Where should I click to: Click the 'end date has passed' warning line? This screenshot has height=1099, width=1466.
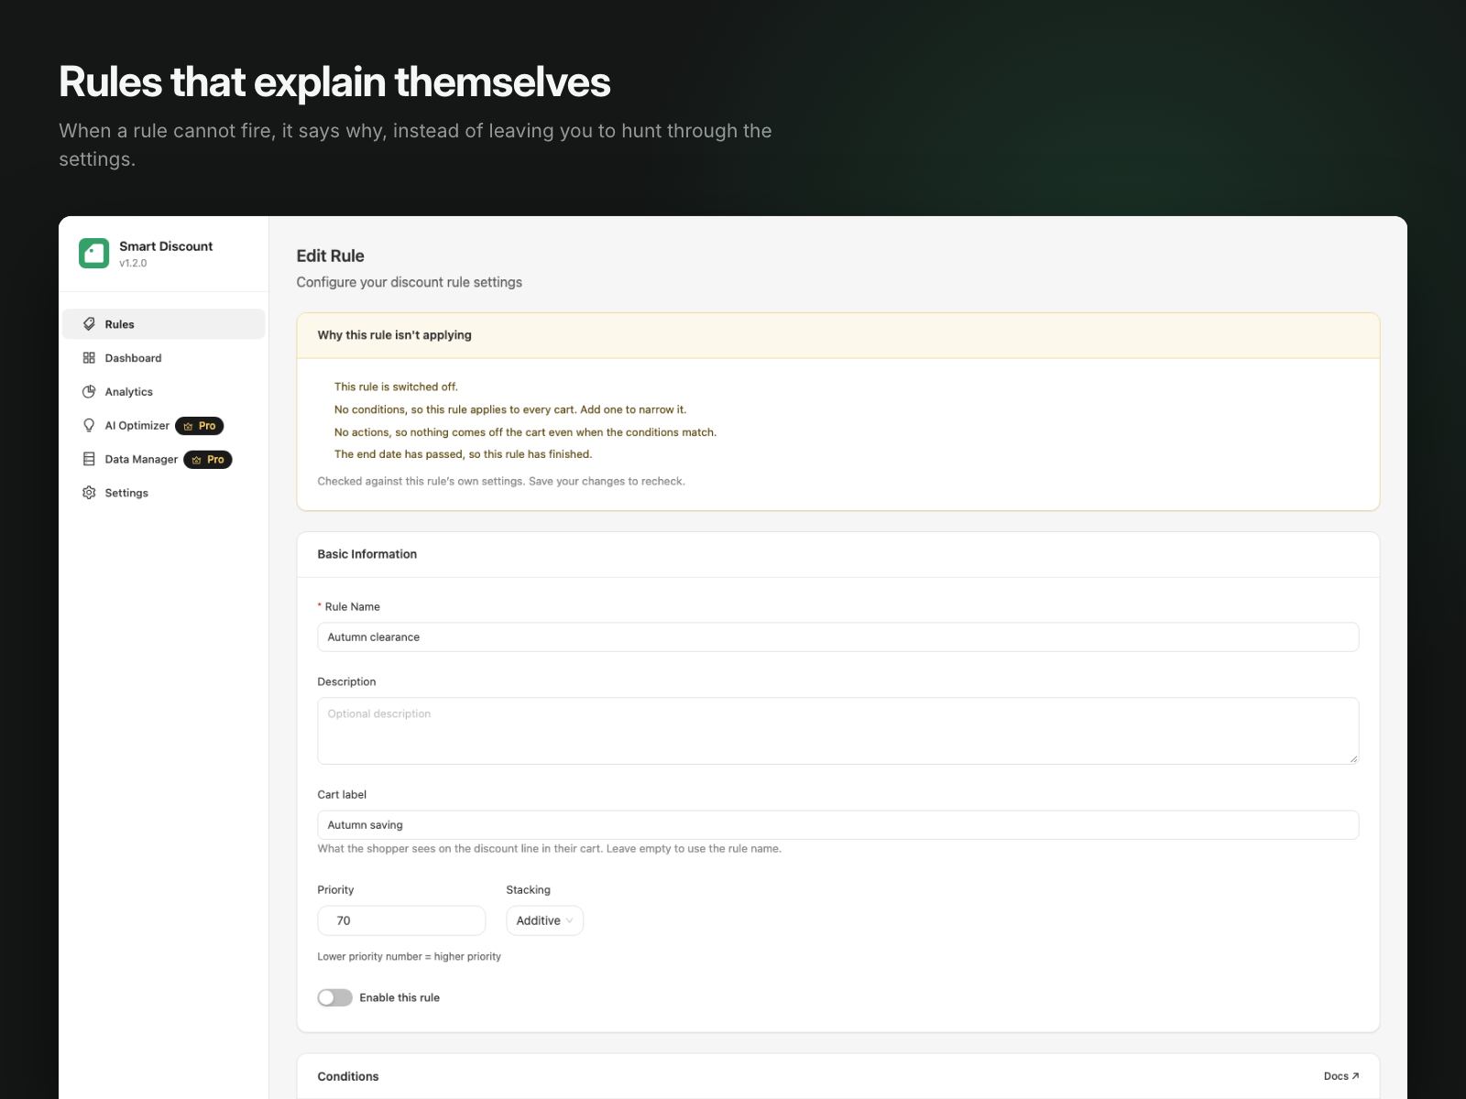tap(463, 454)
